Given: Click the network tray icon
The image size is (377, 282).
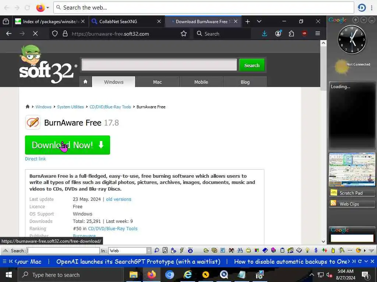Looking at the screenshot, I should coord(321,275).
